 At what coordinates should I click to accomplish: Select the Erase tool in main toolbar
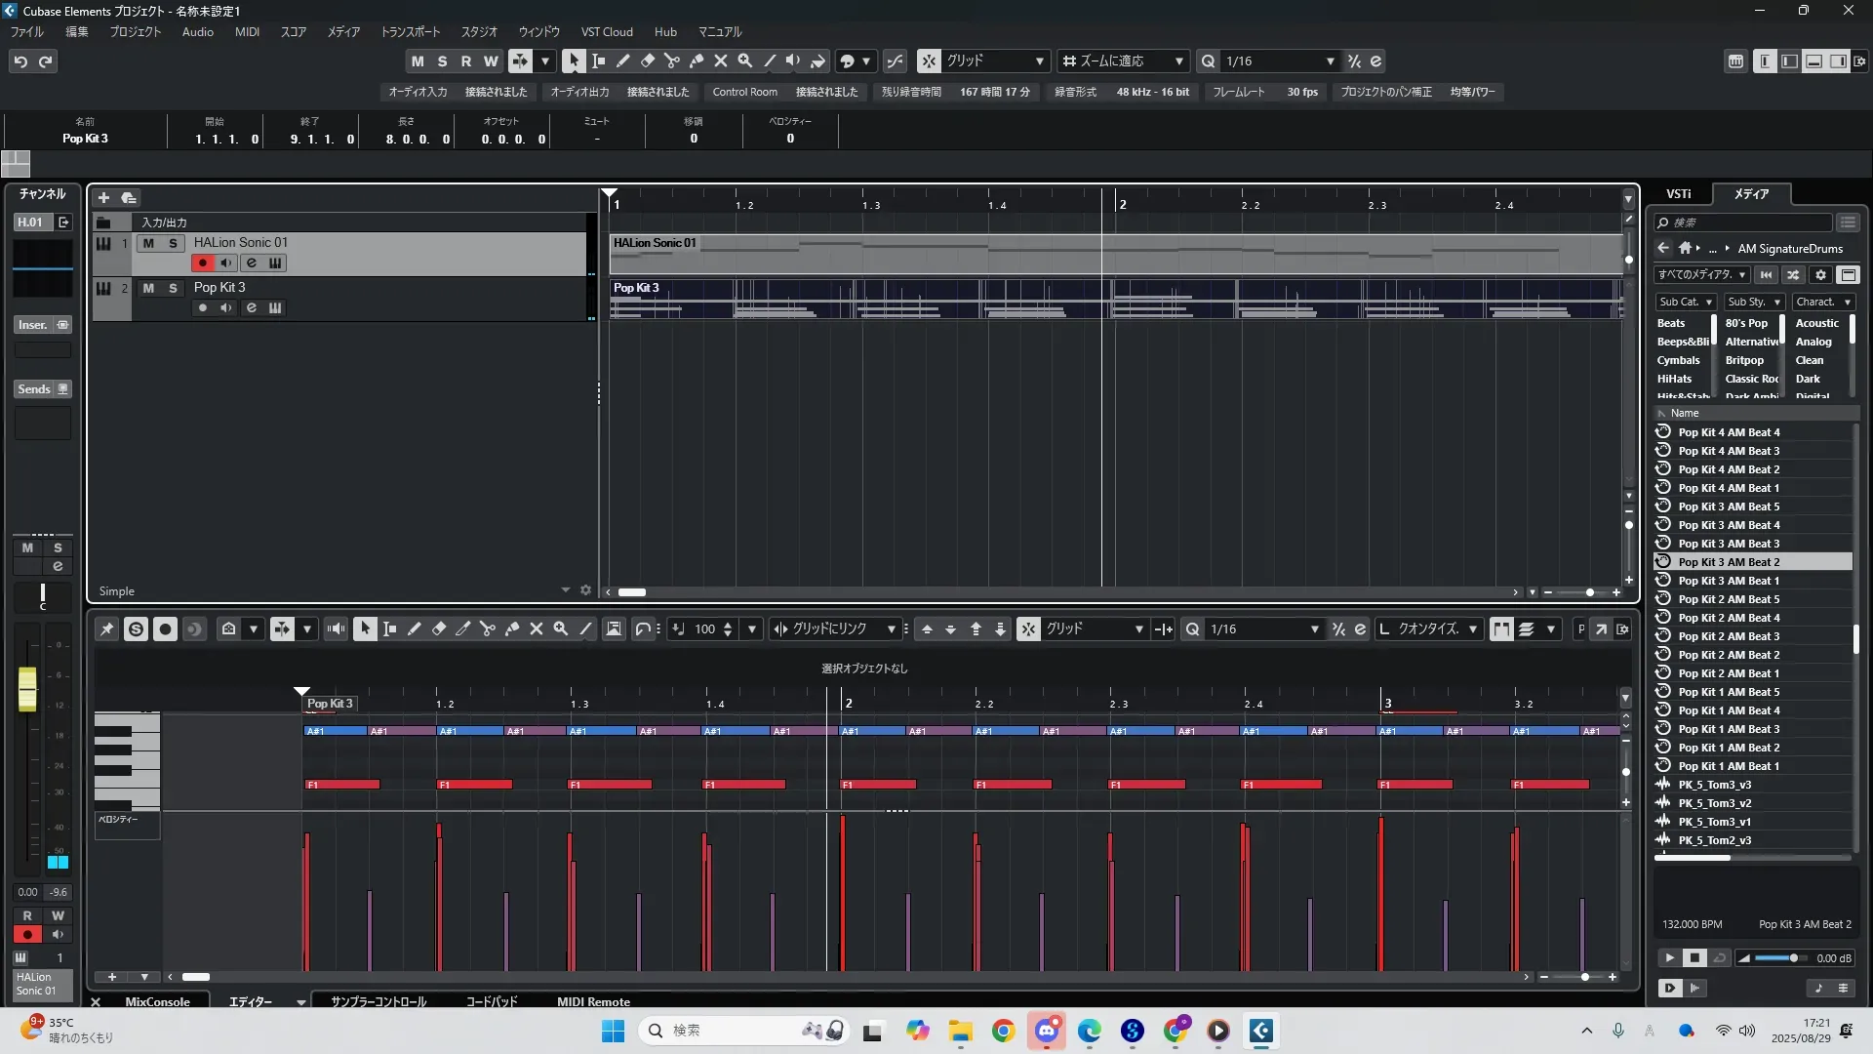(x=647, y=61)
